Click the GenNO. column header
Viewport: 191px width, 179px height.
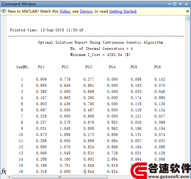[22, 67]
